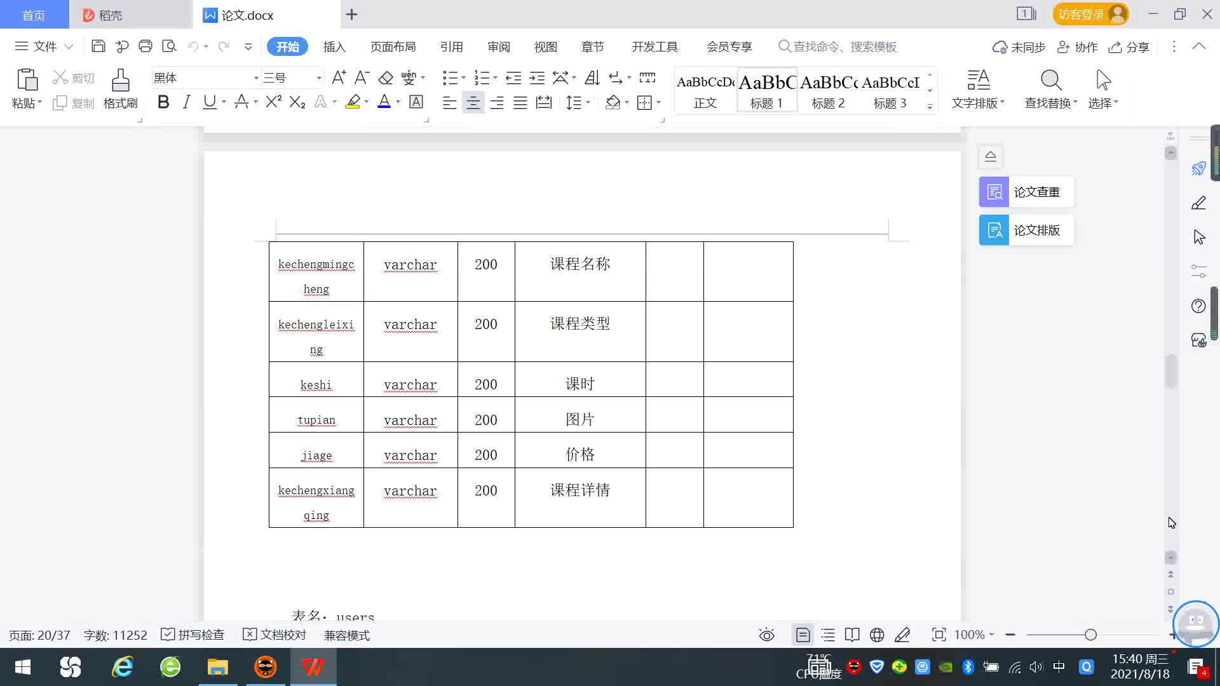Viewport: 1220px width, 686px height.
Task: Click the zoom slider handle
Action: coord(1091,635)
